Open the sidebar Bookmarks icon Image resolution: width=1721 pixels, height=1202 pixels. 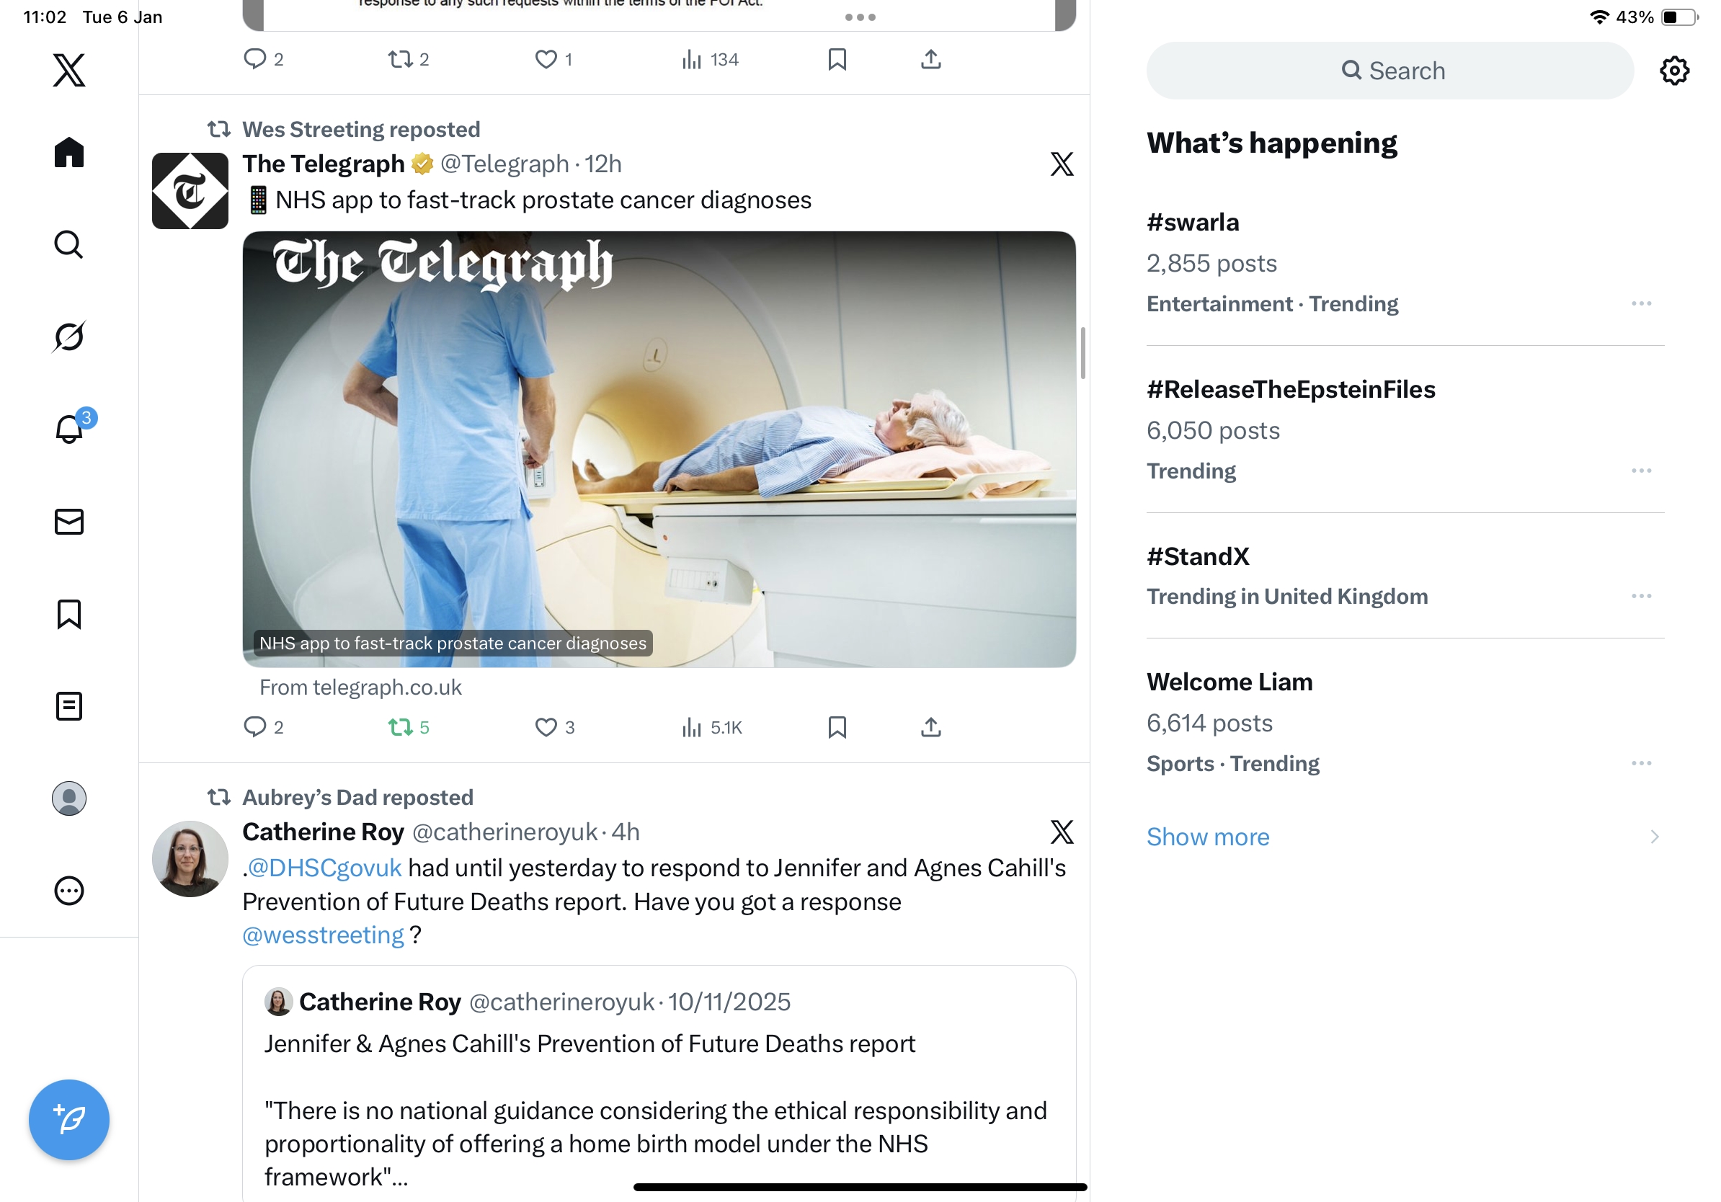[69, 614]
